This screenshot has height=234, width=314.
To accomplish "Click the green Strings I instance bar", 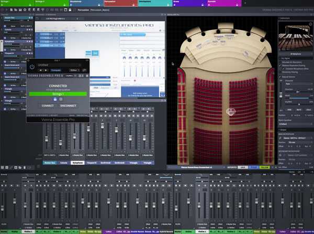I will [58, 94].
